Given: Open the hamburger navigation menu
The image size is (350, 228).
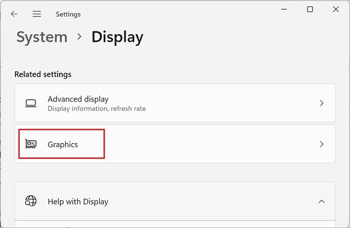Looking at the screenshot, I should (37, 14).
